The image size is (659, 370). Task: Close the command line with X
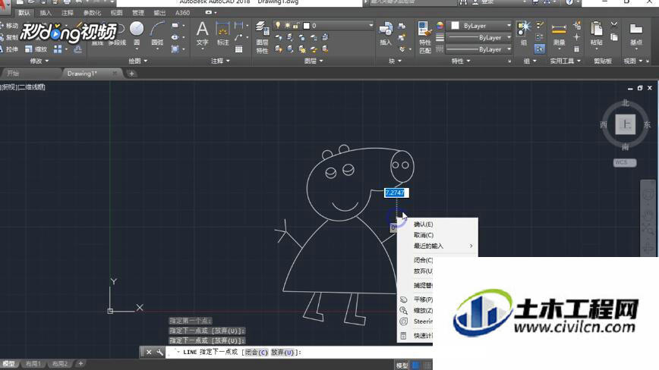tap(149, 353)
